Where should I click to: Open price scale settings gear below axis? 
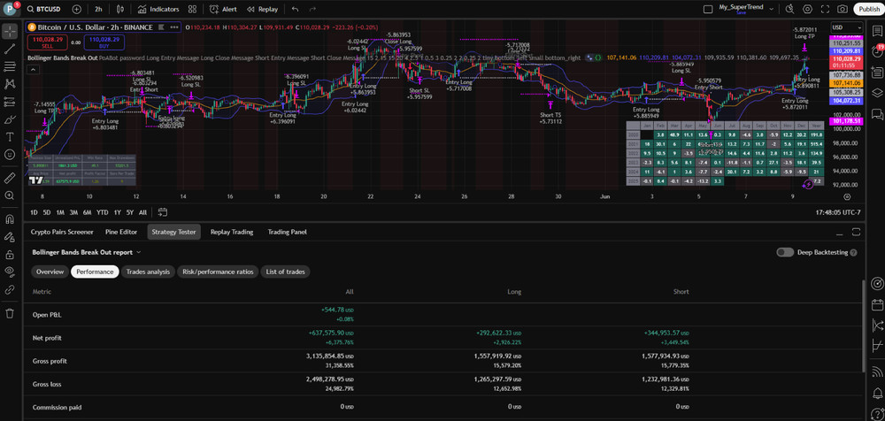(847, 197)
